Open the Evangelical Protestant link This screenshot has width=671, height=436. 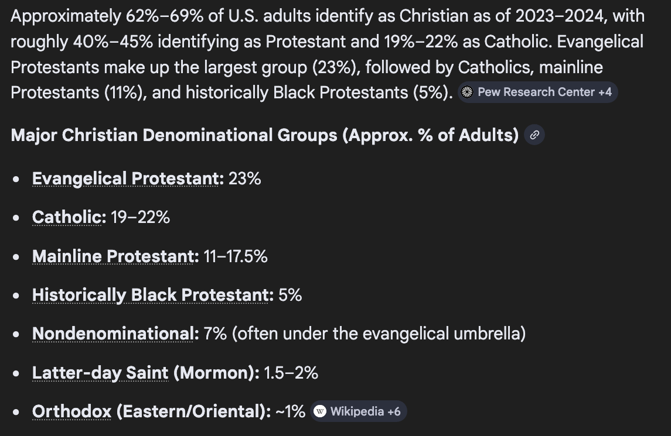[x=125, y=178]
